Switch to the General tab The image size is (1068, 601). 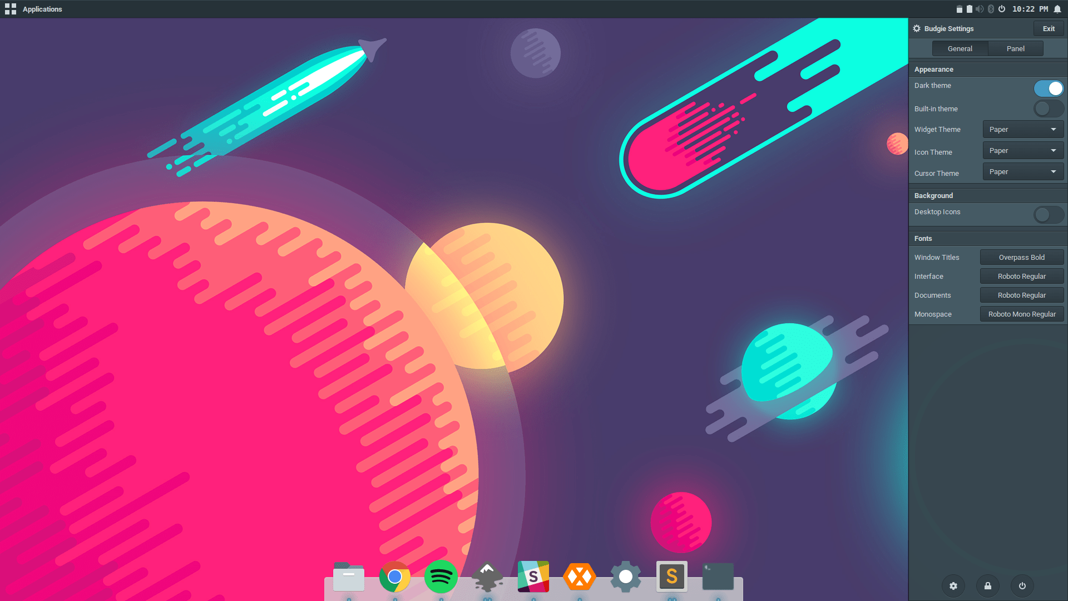960,48
